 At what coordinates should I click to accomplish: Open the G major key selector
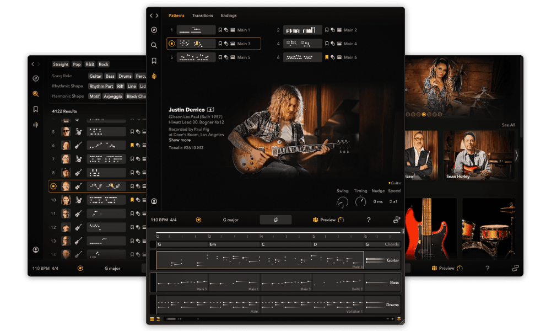click(x=230, y=220)
